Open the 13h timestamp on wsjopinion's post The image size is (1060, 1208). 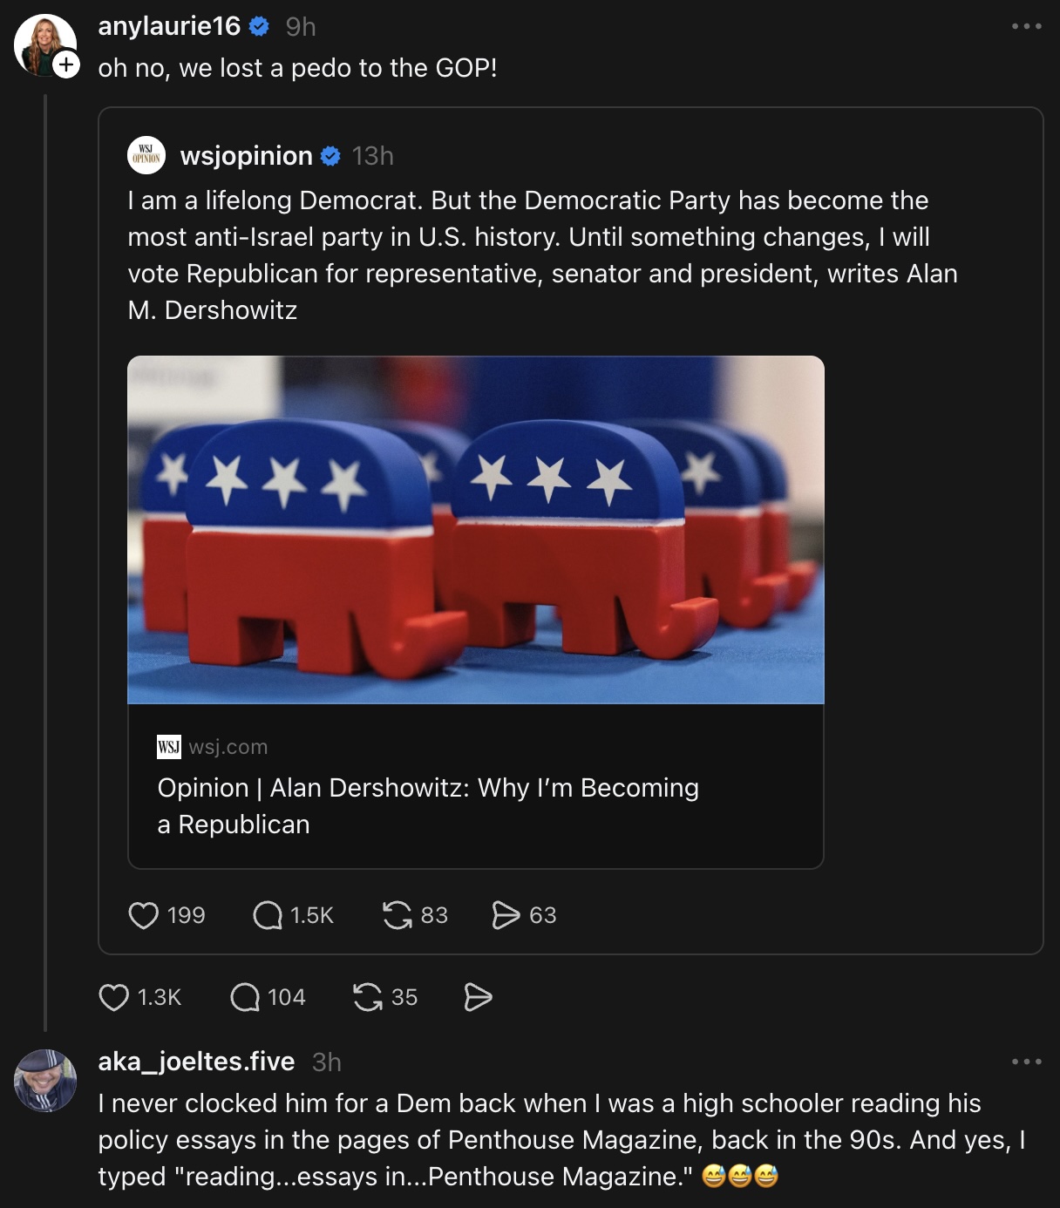(x=373, y=156)
